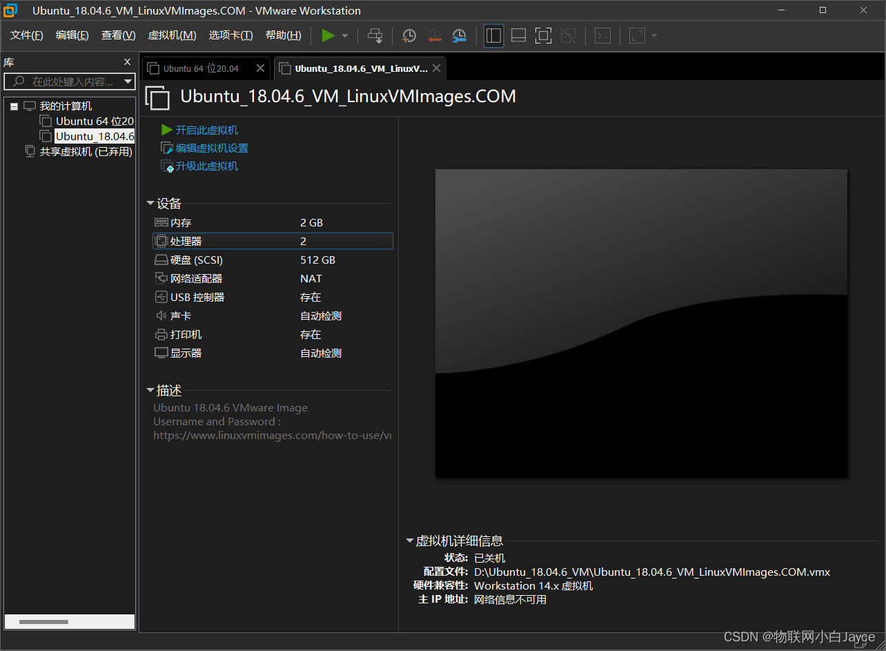The image size is (886, 651).
Task: Click the green power on toolbar button
Action: pos(328,35)
